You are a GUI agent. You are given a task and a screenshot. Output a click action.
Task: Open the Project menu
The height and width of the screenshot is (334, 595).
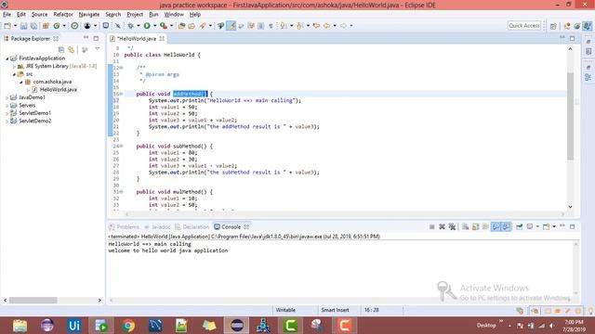[135, 15]
